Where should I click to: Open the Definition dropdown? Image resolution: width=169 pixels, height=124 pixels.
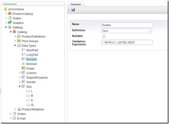click(126, 31)
